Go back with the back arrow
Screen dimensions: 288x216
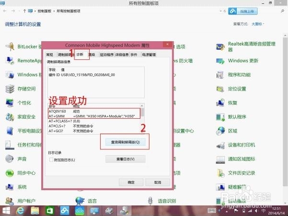[5, 11]
